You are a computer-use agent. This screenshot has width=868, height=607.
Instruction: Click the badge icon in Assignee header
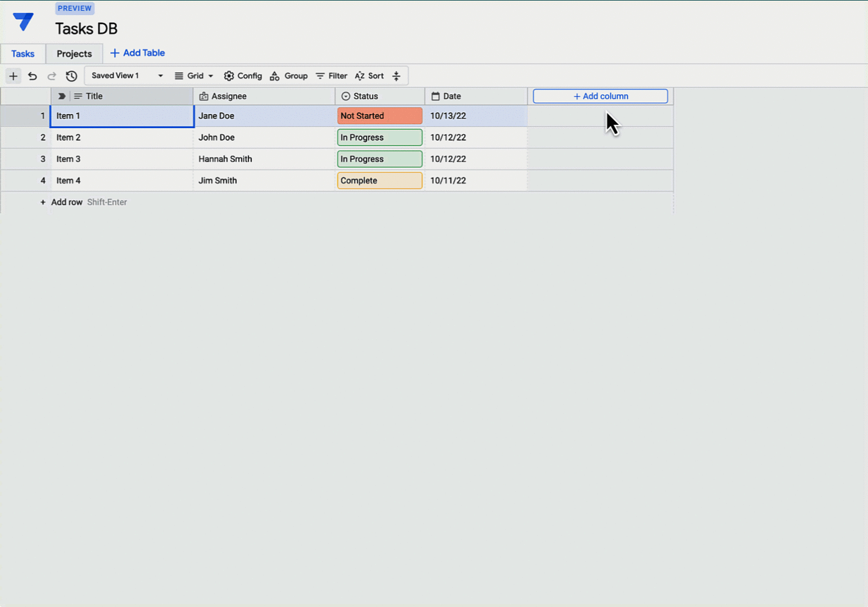click(x=203, y=96)
